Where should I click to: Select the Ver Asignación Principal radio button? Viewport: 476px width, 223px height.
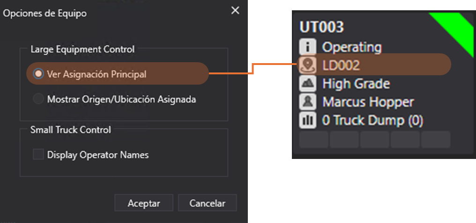click(x=38, y=74)
